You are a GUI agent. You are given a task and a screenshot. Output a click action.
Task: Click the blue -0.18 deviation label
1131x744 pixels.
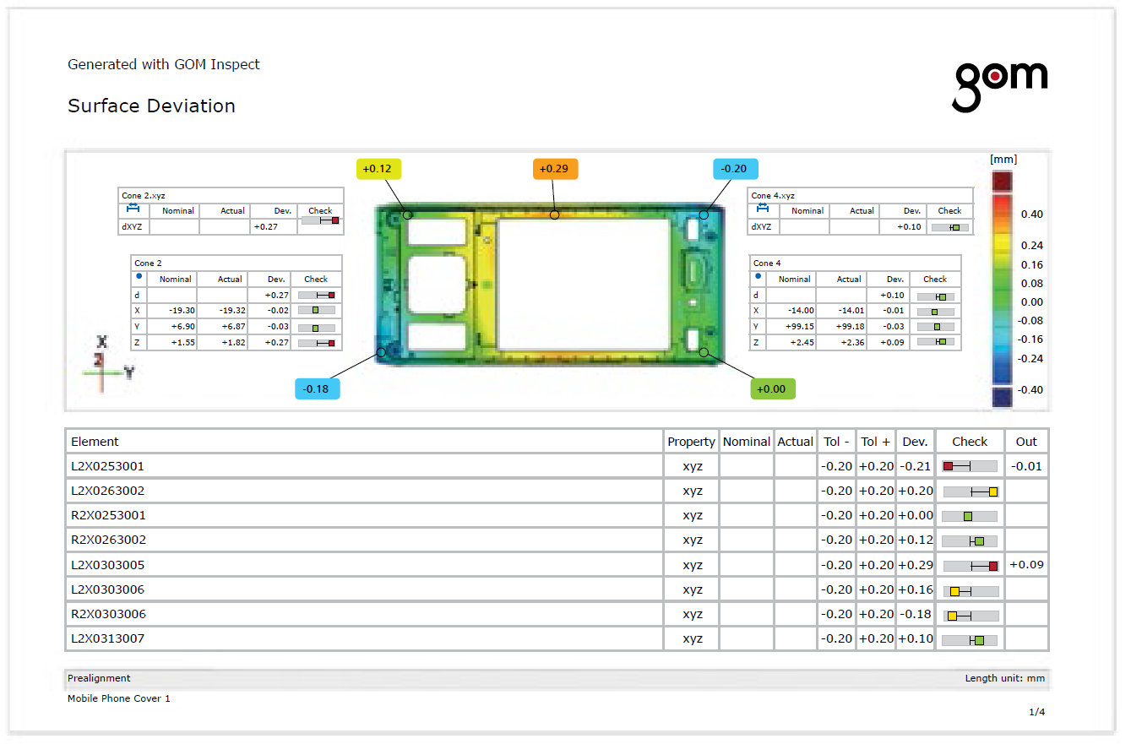click(318, 389)
